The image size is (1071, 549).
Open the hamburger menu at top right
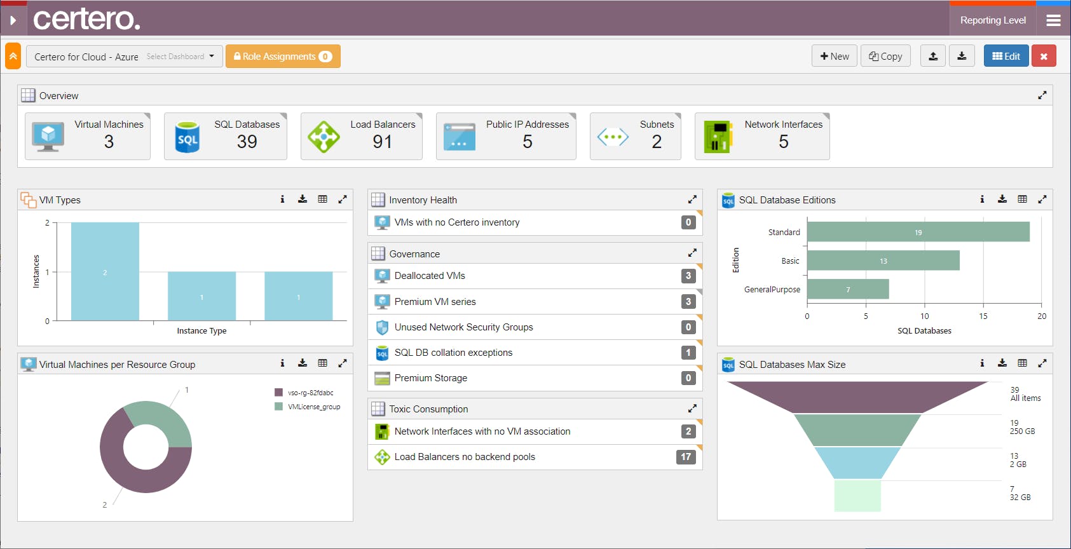[1053, 20]
